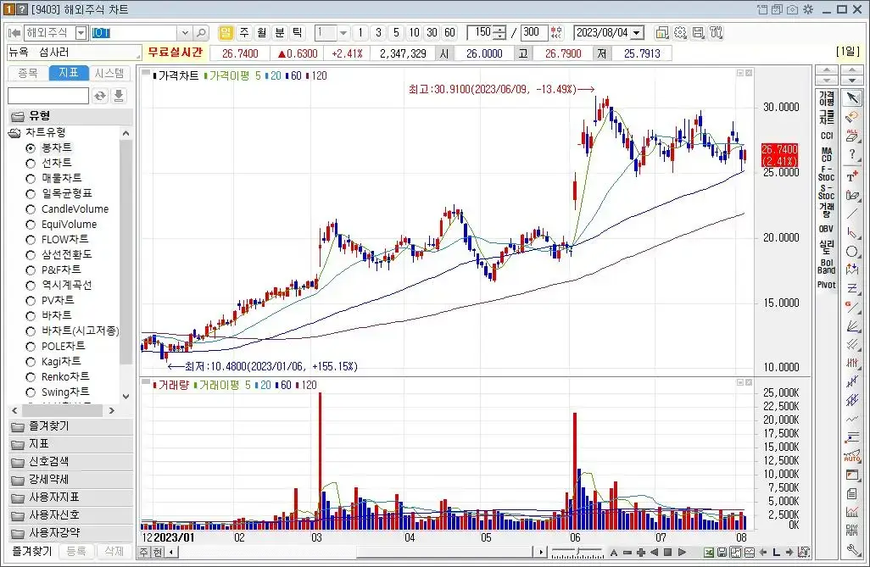
Task: Zoom in chart with plus icon
Action: (x=641, y=552)
